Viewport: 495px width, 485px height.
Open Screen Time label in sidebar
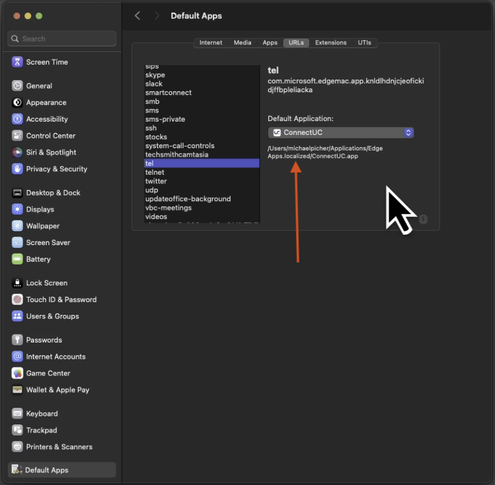(x=47, y=62)
